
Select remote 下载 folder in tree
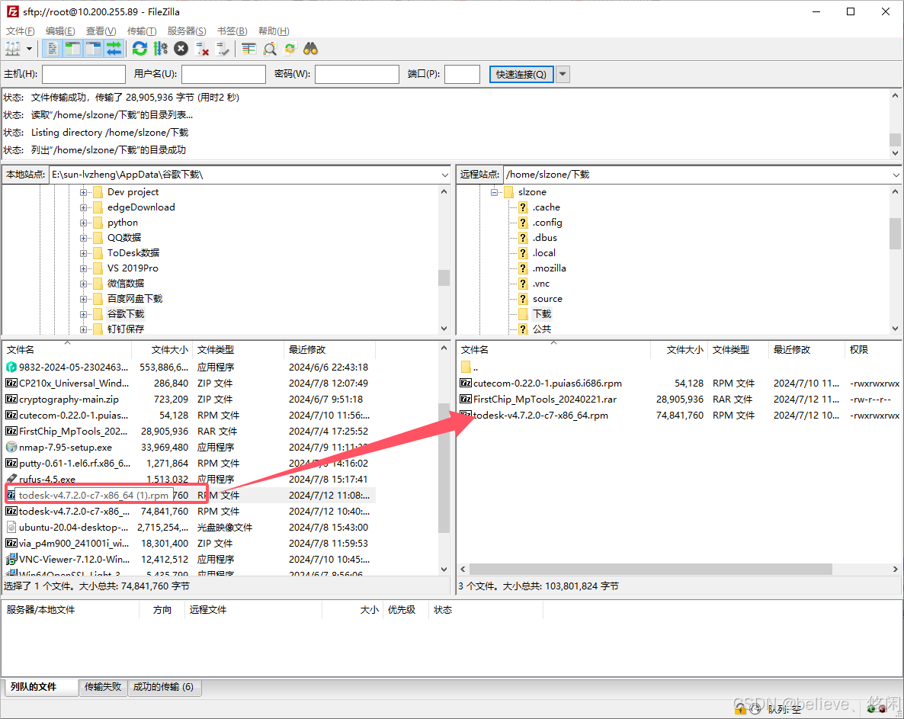pyautogui.click(x=542, y=314)
